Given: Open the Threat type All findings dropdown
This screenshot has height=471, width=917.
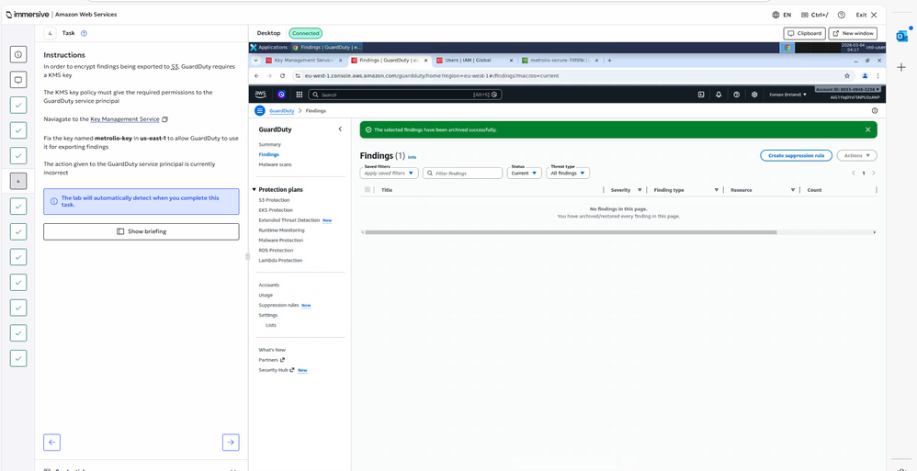Looking at the screenshot, I should point(567,173).
